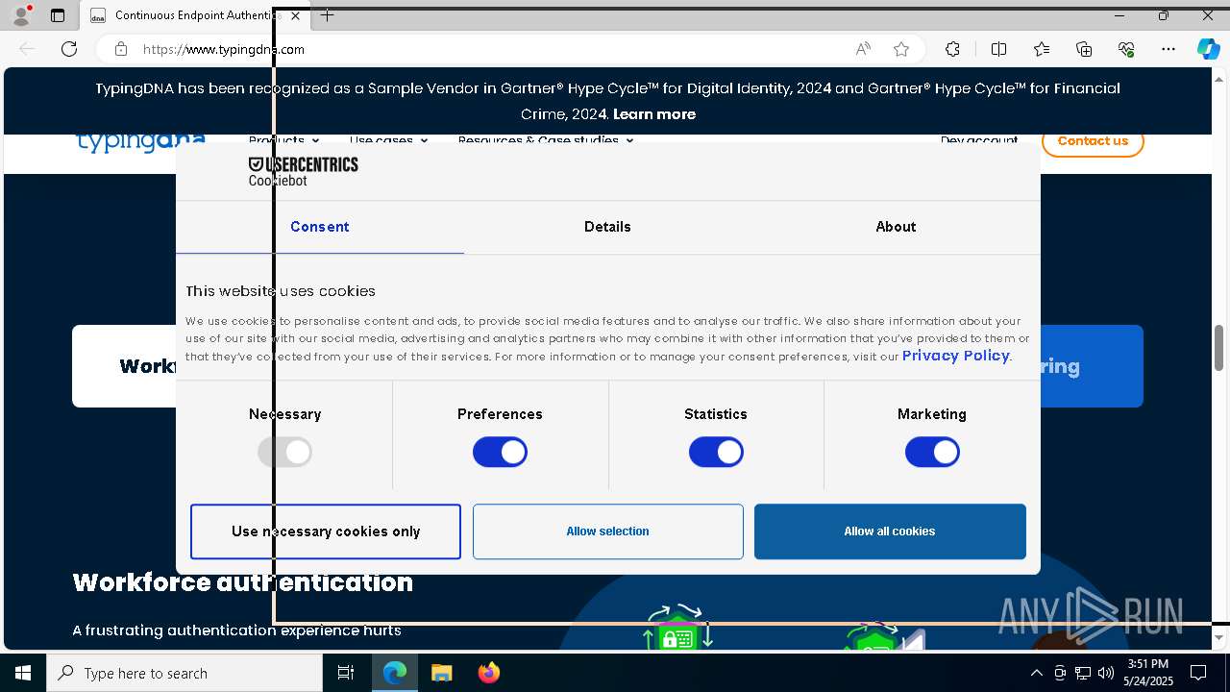Screen dimensions: 1230x692
Task: Click the Workforce authentication heading
Action: click(x=243, y=582)
